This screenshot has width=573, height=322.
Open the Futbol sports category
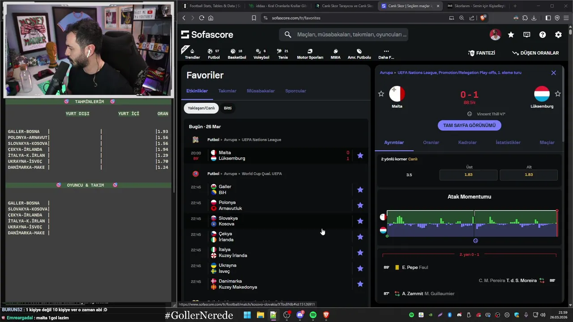pyautogui.click(x=214, y=54)
